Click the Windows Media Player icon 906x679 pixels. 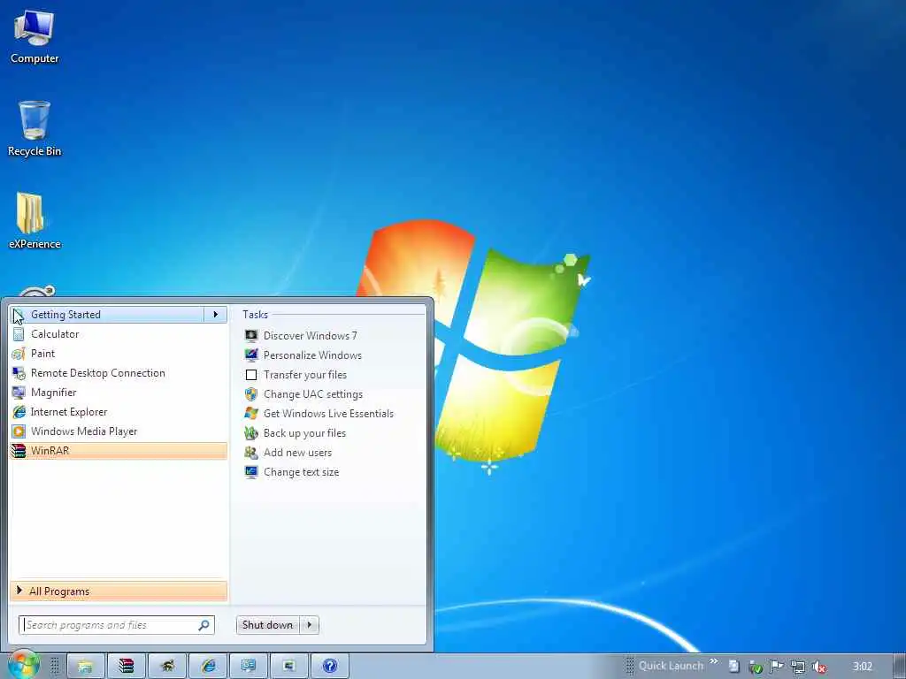[x=19, y=431]
